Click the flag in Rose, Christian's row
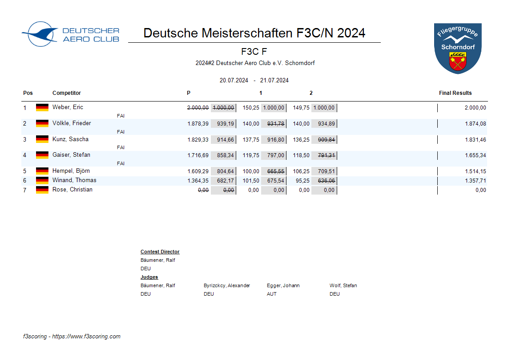The height and width of the screenshot is (362, 508). 42,190
